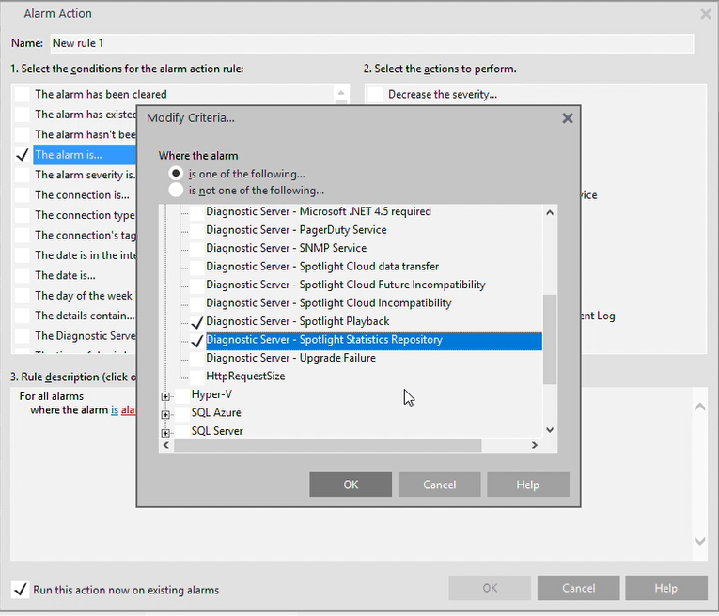Viewport: 719px width, 616px height.
Task: Expand the Hyper-V tree node
Action: pyautogui.click(x=166, y=396)
